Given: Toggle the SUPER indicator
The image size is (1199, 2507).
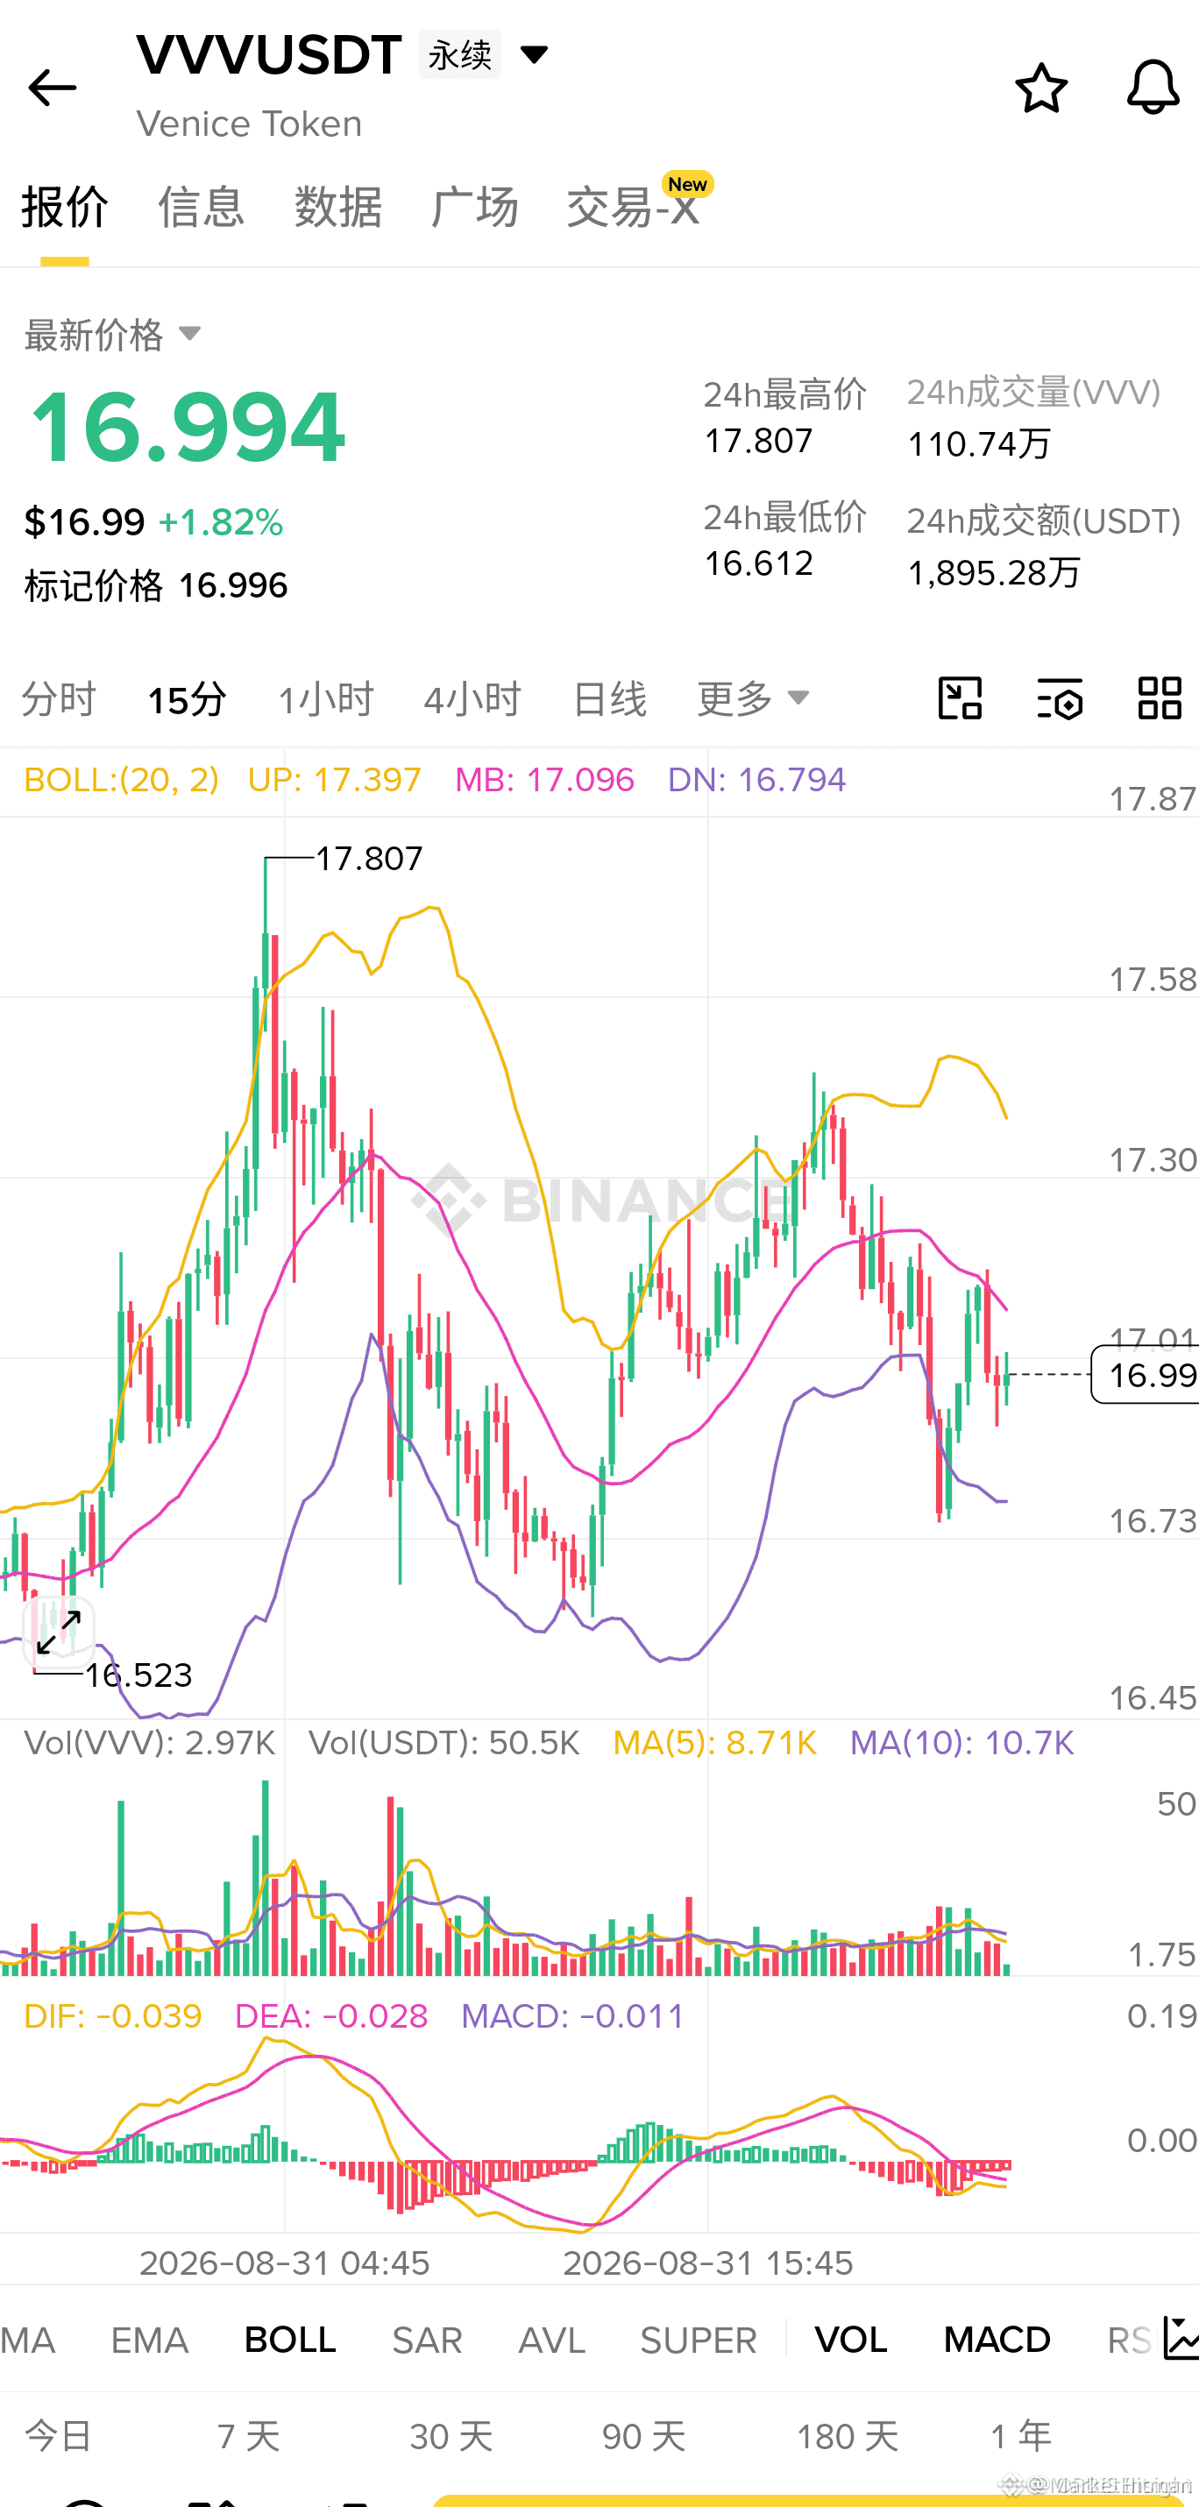Looking at the screenshot, I should (699, 2340).
